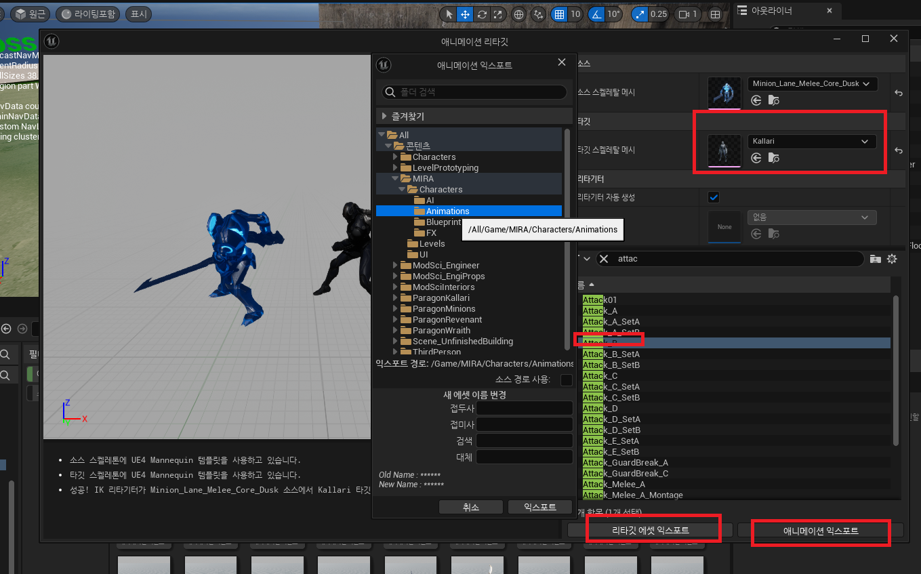The height and width of the screenshot is (574, 921).
Task: Select the scale gizmo tool
Action: (498, 14)
